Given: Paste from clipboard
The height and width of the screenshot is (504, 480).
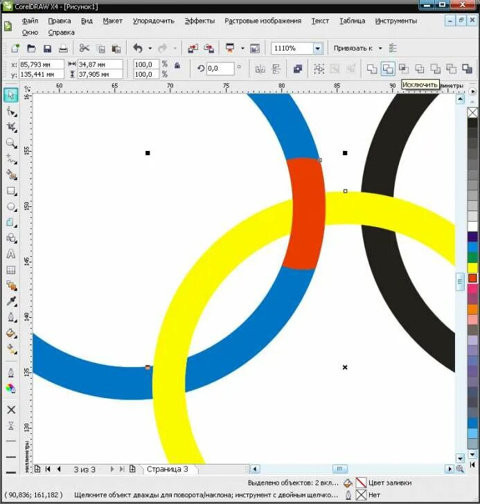Looking at the screenshot, I should click(x=116, y=48).
